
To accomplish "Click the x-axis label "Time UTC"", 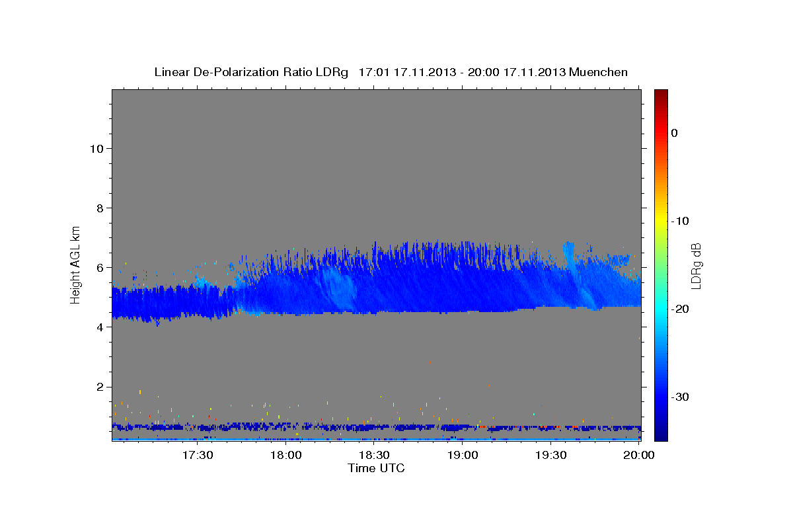I will tap(376, 468).
